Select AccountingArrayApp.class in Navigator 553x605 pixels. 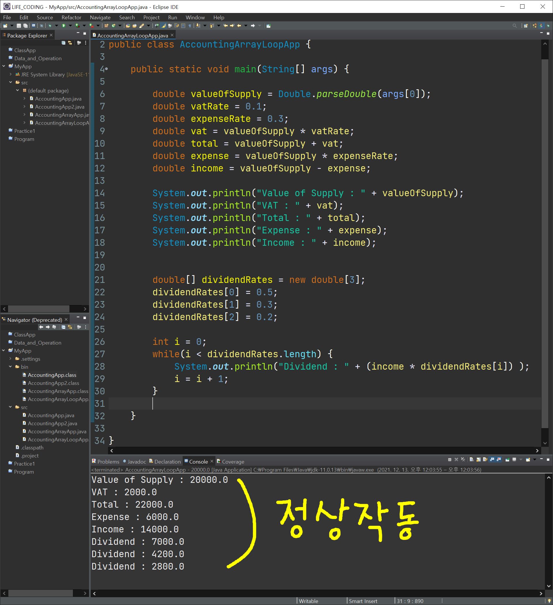point(58,391)
